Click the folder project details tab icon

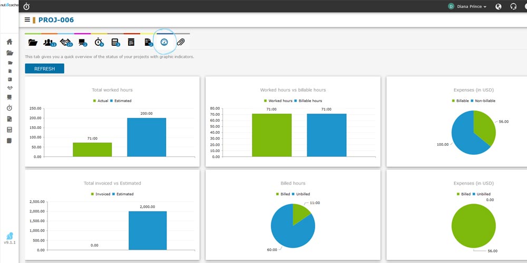point(33,42)
